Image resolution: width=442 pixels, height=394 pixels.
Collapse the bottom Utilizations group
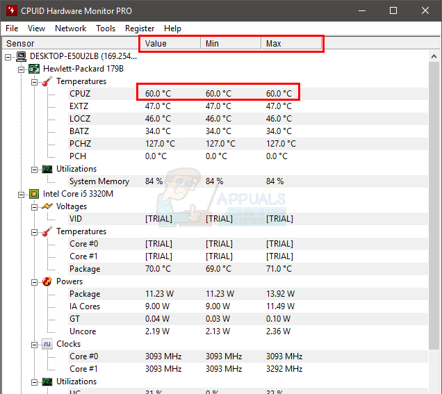tap(34, 382)
